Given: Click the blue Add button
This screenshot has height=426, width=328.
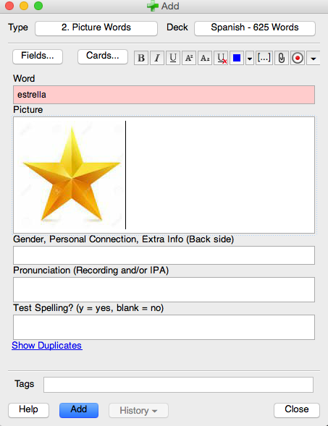Looking at the screenshot, I should 79,410.
